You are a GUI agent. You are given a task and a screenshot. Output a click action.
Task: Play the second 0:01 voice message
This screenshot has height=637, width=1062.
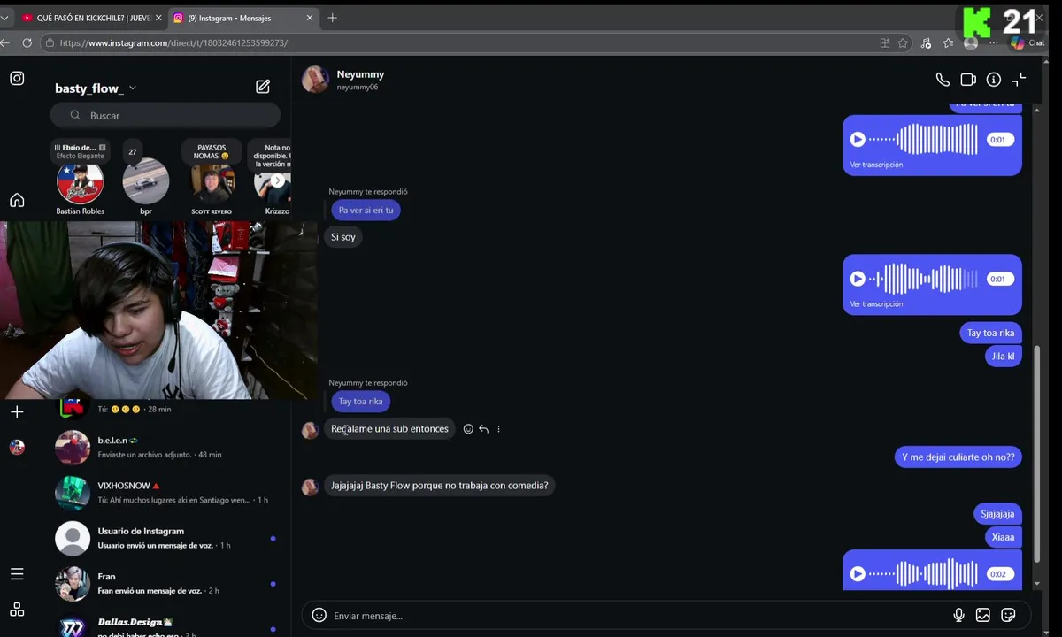pyautogui.click(x=858, y=279)
